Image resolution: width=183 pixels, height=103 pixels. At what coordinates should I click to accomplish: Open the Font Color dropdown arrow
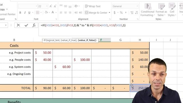pos(56,13)
